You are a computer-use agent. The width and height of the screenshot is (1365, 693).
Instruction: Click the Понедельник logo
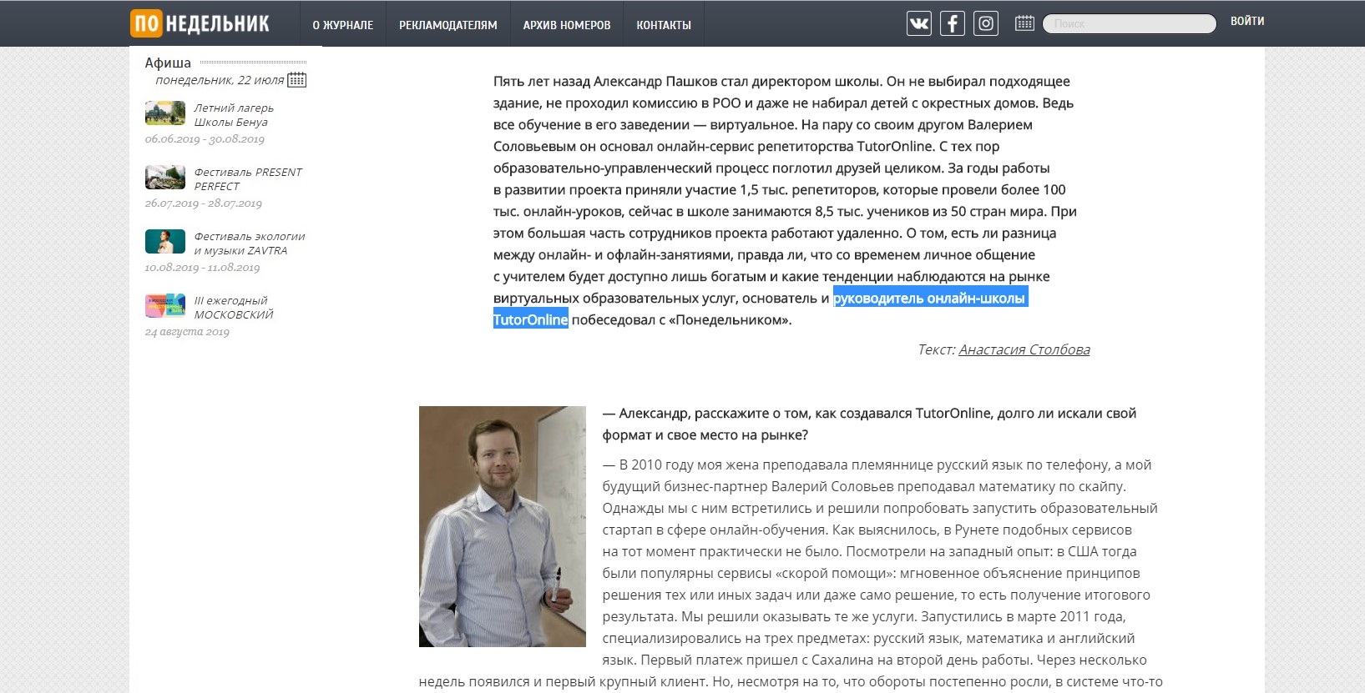(x=200, y=23)
